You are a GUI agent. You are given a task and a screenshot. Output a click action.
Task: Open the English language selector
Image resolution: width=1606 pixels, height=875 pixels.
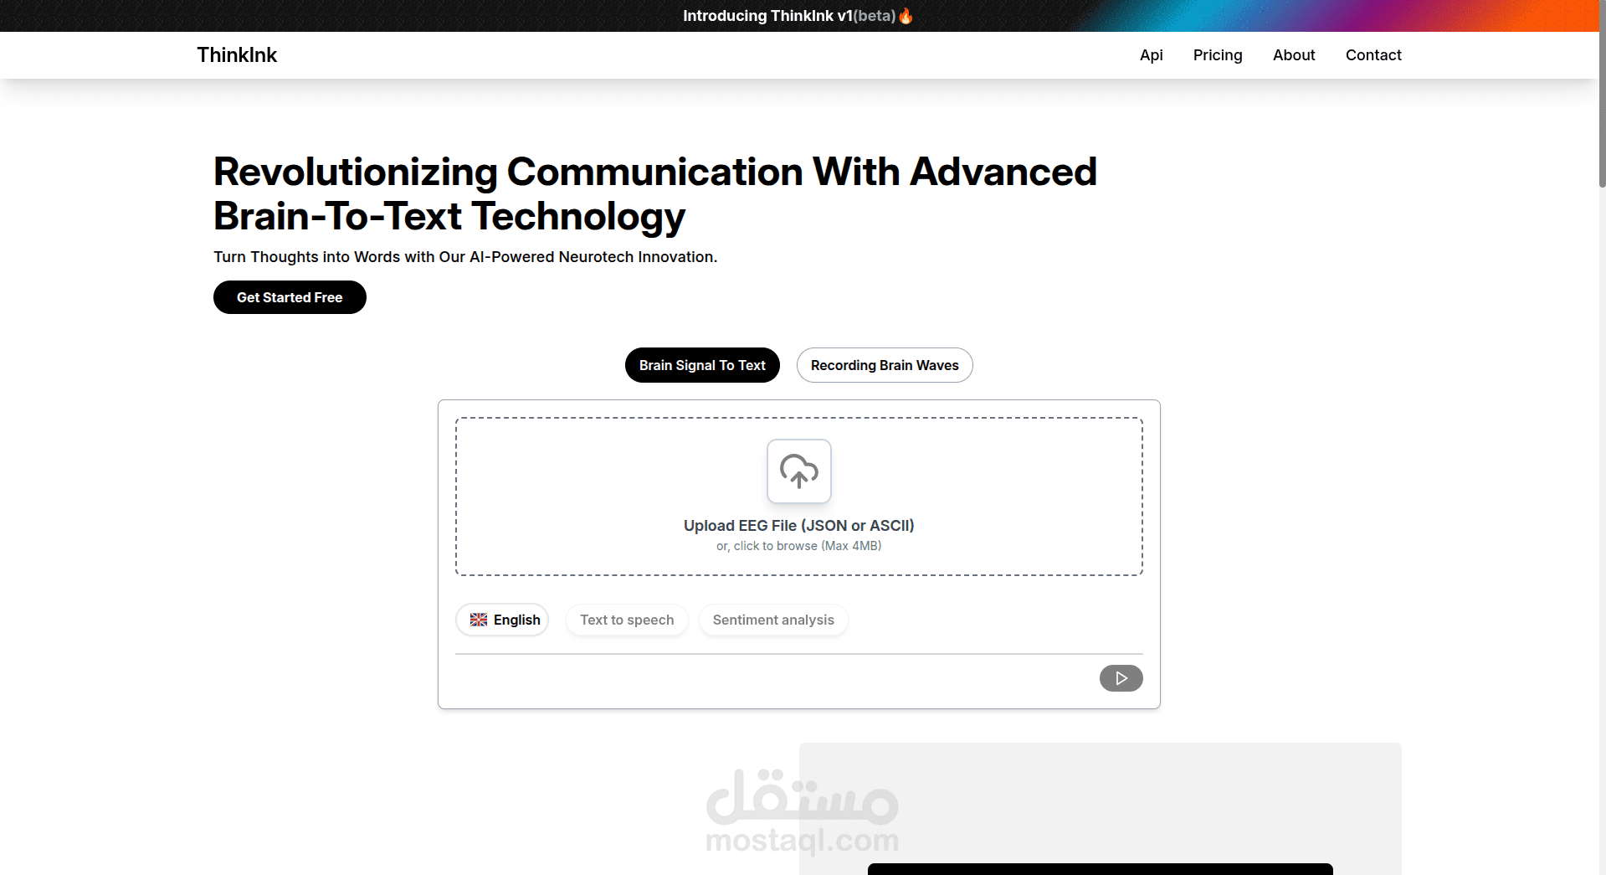[502, 620]
